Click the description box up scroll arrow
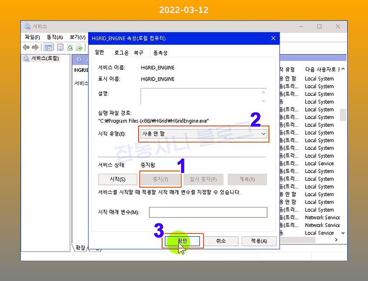The image size is (368, 281). [x=263, y=92]
